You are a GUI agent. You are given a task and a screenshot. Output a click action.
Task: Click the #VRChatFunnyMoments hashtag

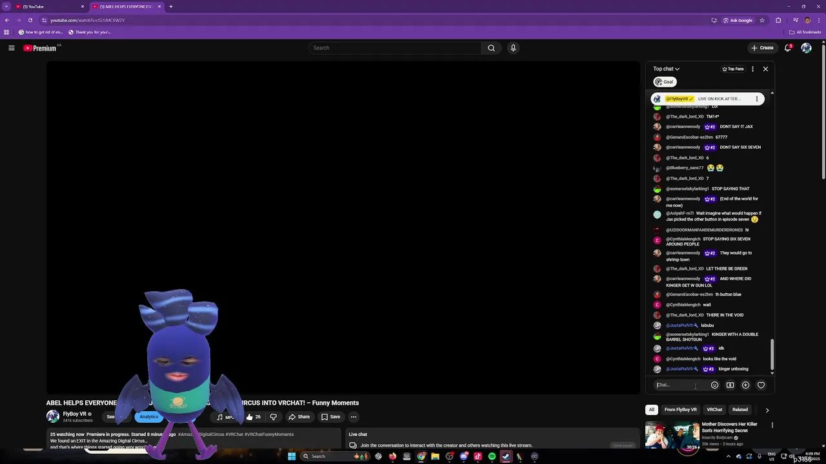point(269,434)
